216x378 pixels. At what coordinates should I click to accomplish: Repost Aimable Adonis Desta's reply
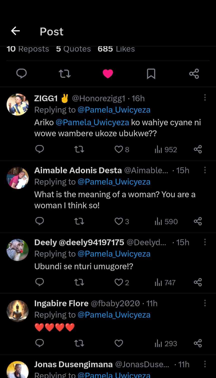[x=79, y=221]
